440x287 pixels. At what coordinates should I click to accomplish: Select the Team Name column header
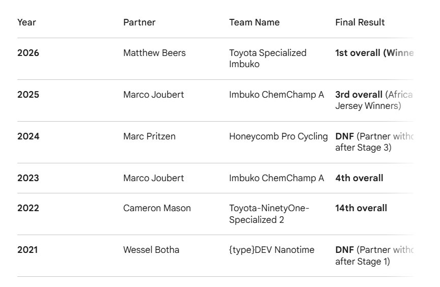(254, 22)
